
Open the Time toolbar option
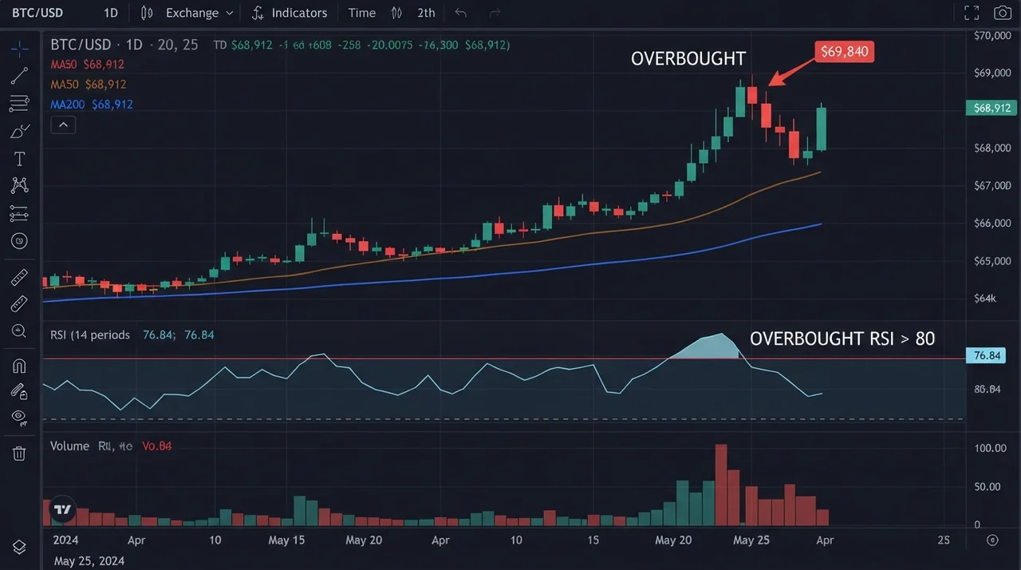(x=362, y=13)
